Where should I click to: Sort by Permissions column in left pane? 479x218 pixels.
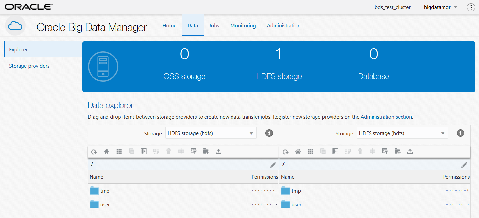click(265, 177)
